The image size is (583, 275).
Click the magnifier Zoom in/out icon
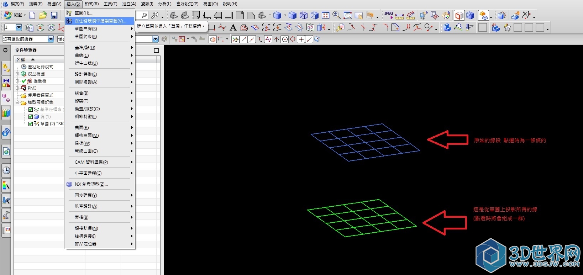point(336,15)
